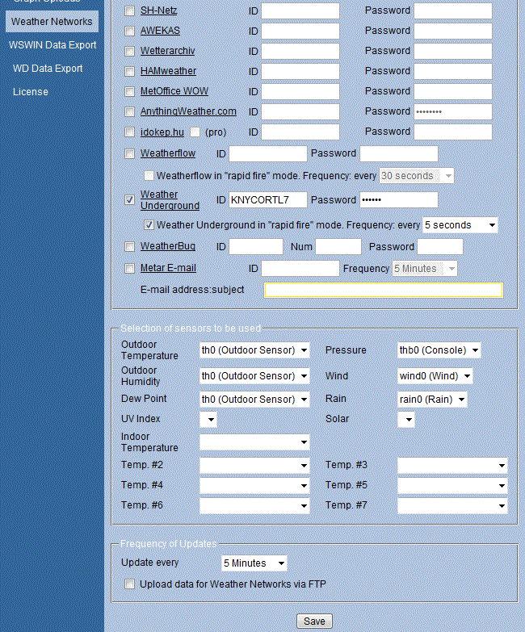Open Metar Frequency 5 Minutes dropdown

425,269
